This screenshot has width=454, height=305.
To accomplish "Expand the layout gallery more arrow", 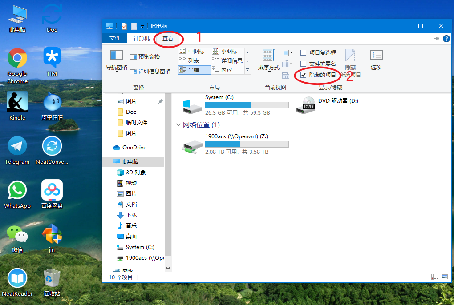I will click(x=247, y=70).
